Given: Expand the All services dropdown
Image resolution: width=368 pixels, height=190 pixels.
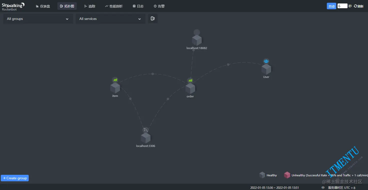Looking at the screenshot, I should click(110, 19).
